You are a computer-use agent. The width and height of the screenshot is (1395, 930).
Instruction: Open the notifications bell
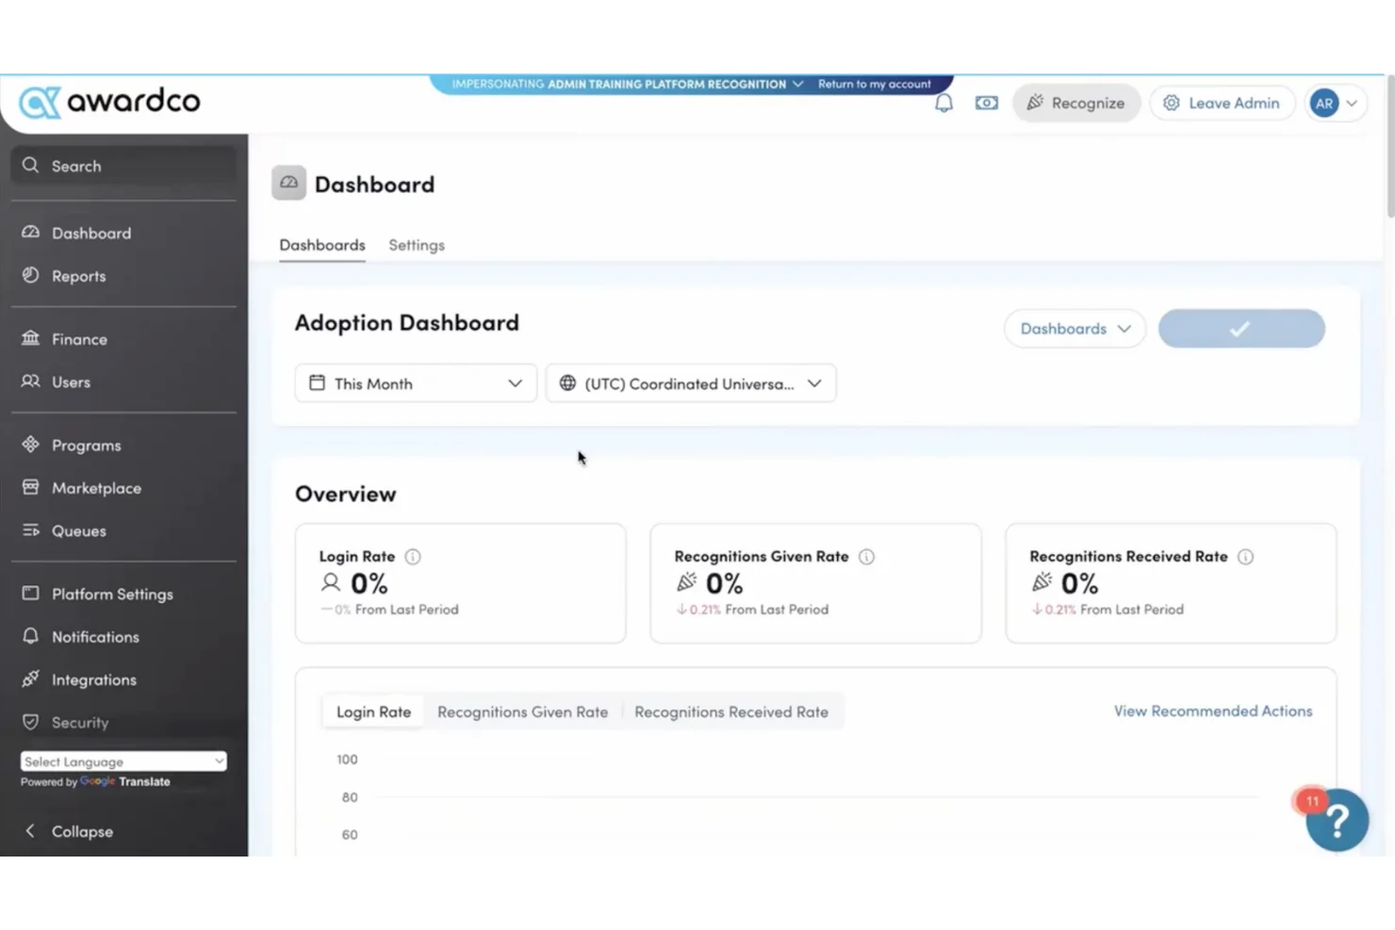(944, 103)
